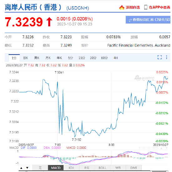Select the 无 indicator option
172x172 pixels.
(40, 168)
